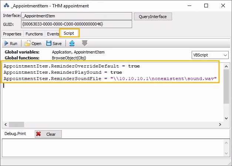Click the gray down-arrow toolbar icon
This screenshot has width=232, height=166.
85,44
